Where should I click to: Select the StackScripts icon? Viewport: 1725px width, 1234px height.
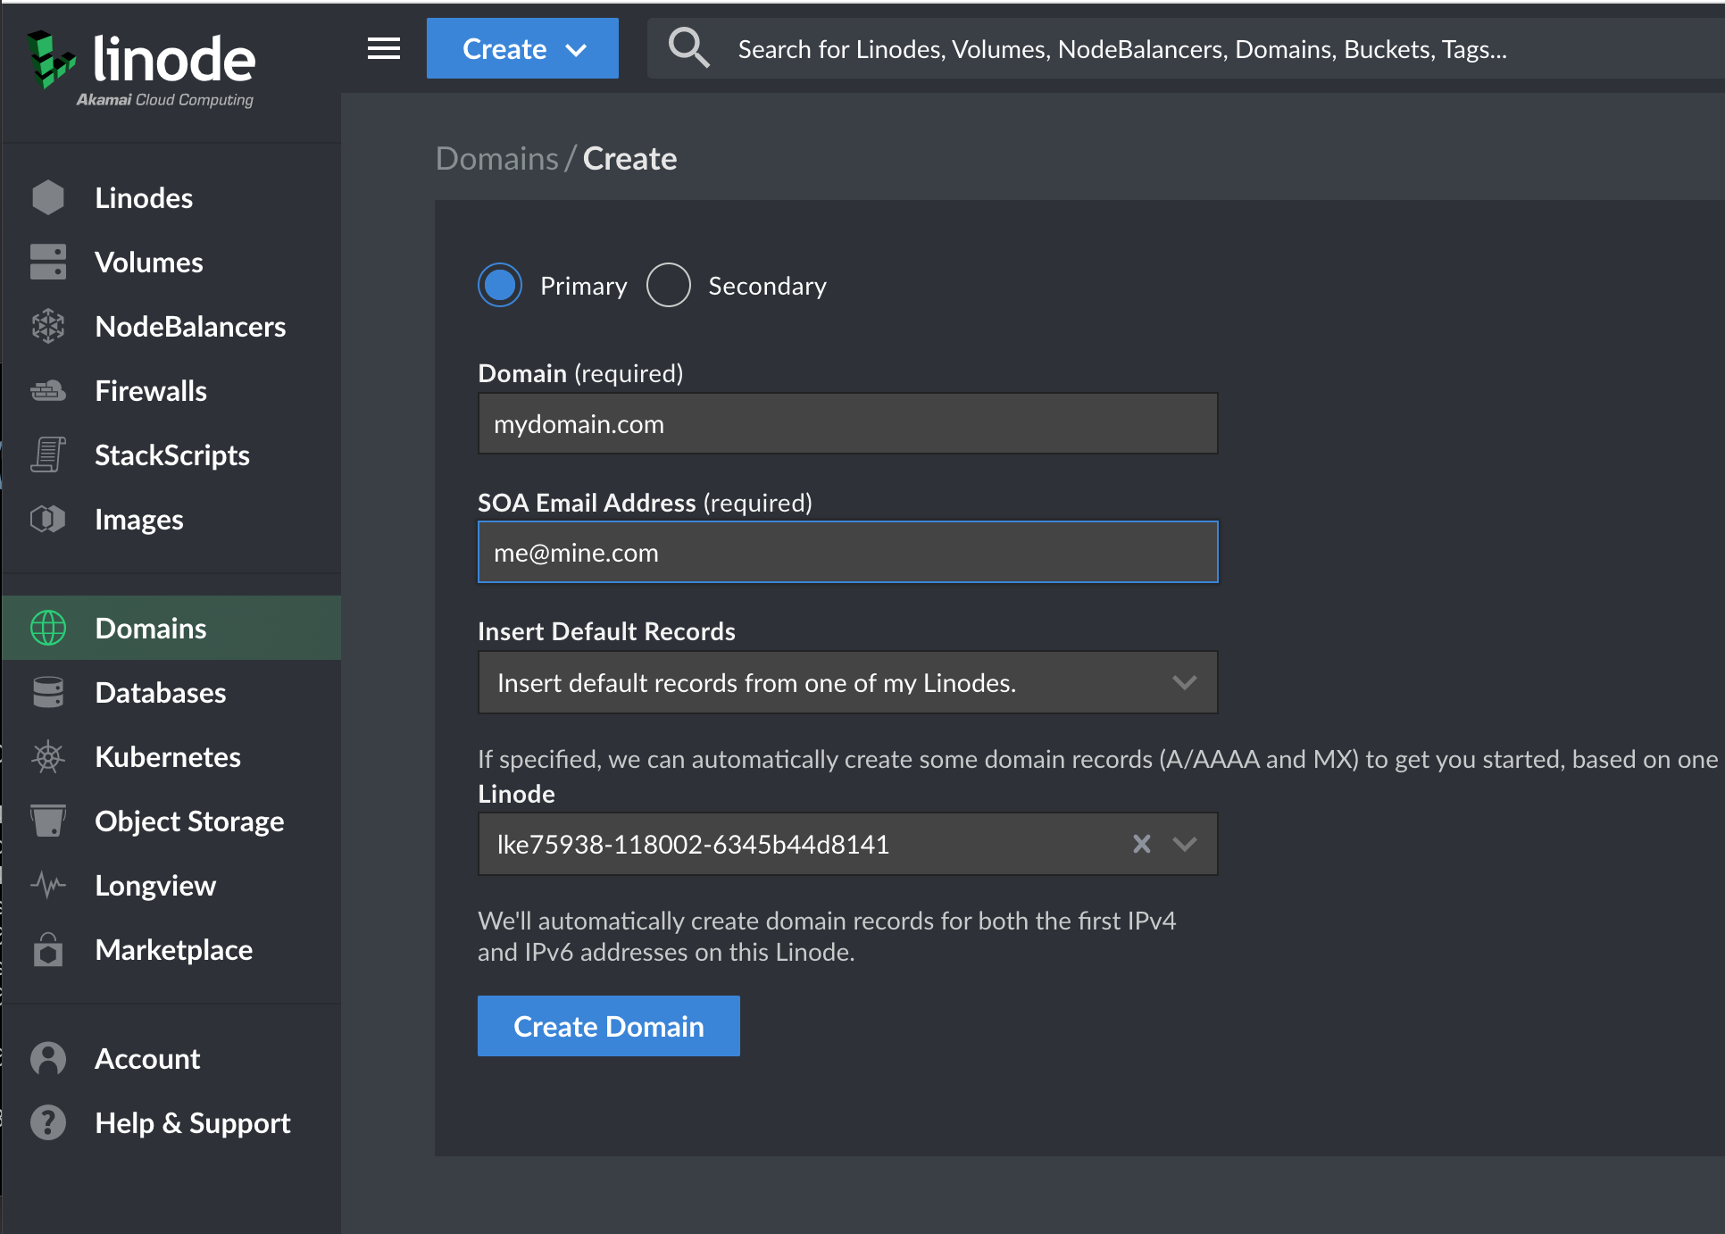tap(47, 454)
